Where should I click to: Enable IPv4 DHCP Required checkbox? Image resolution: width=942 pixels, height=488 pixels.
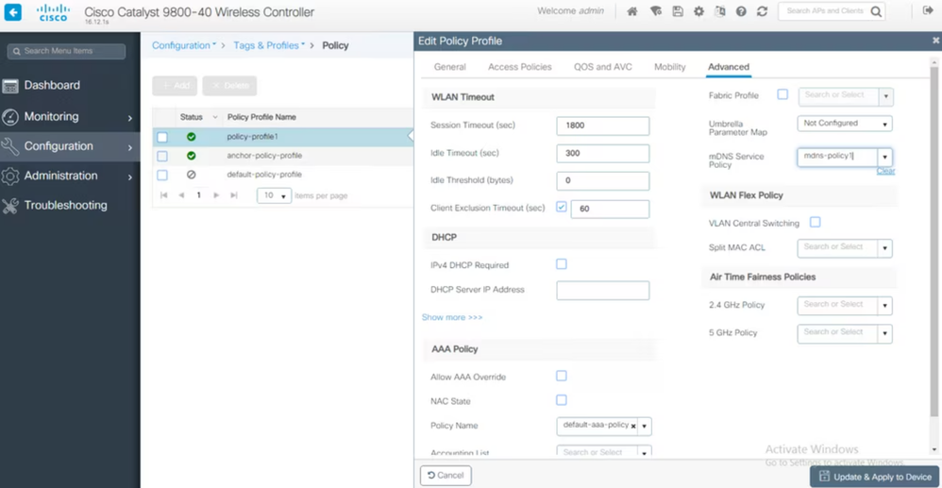point(562,264)
